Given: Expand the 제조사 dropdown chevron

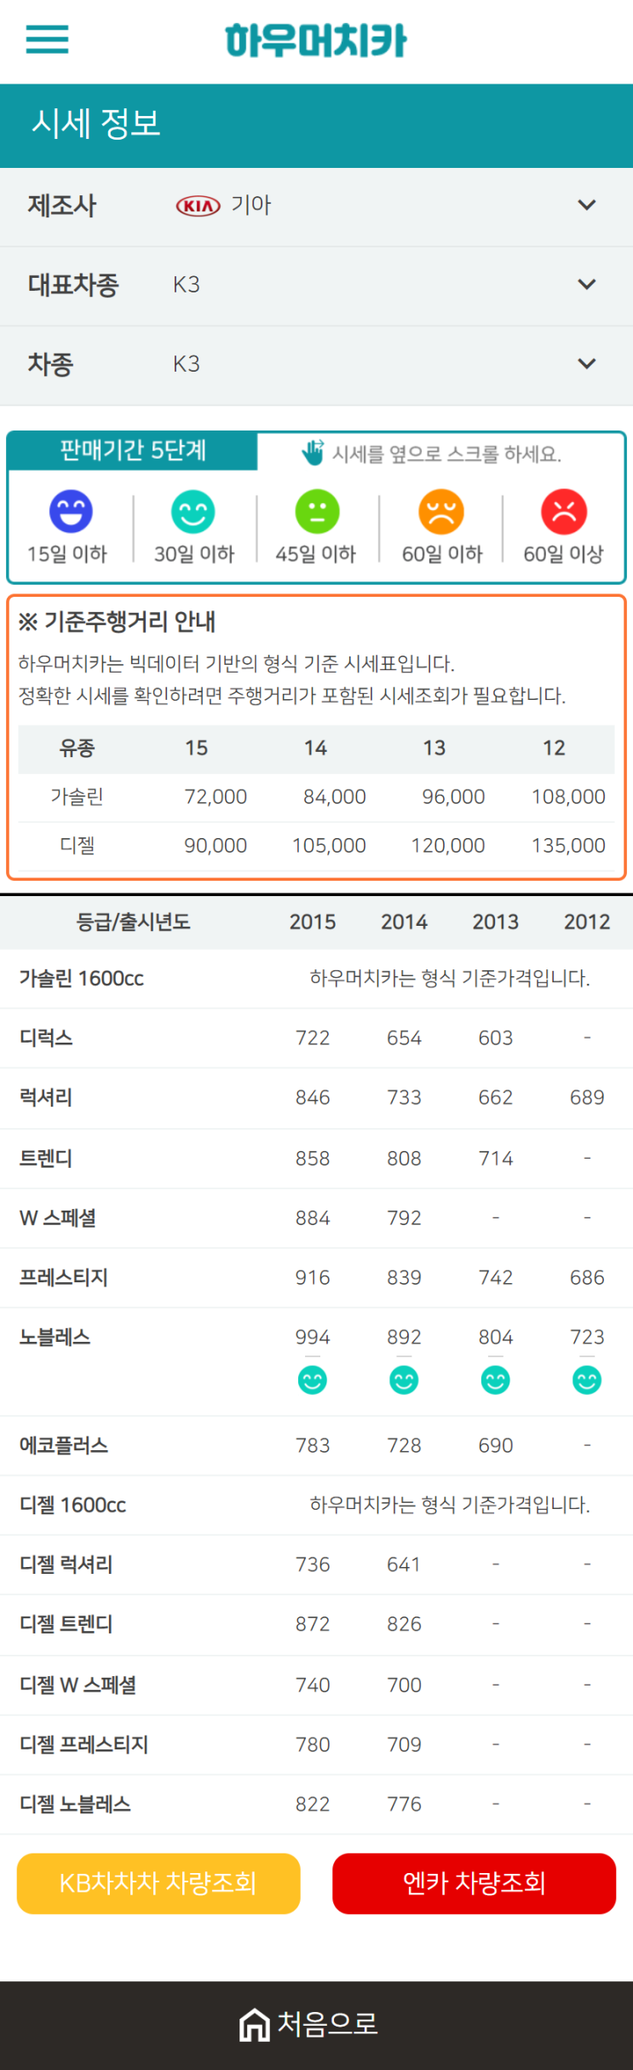Looking at the screenshot, I should tap(587, 205).
